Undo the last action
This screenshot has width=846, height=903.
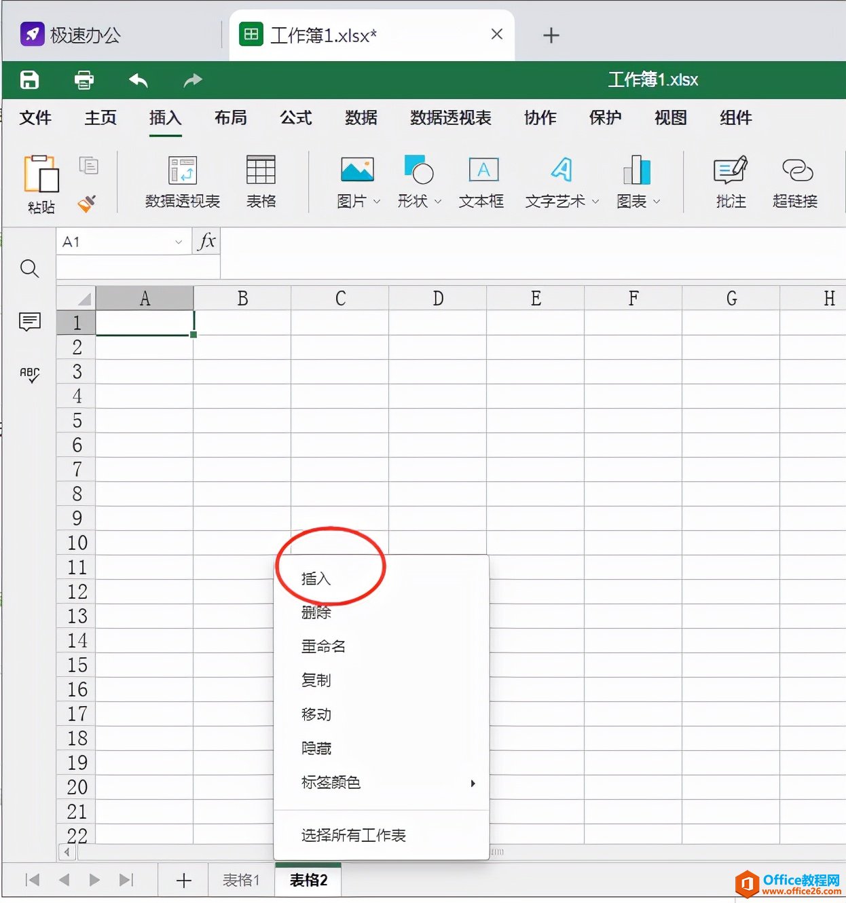tap(138, 80)
